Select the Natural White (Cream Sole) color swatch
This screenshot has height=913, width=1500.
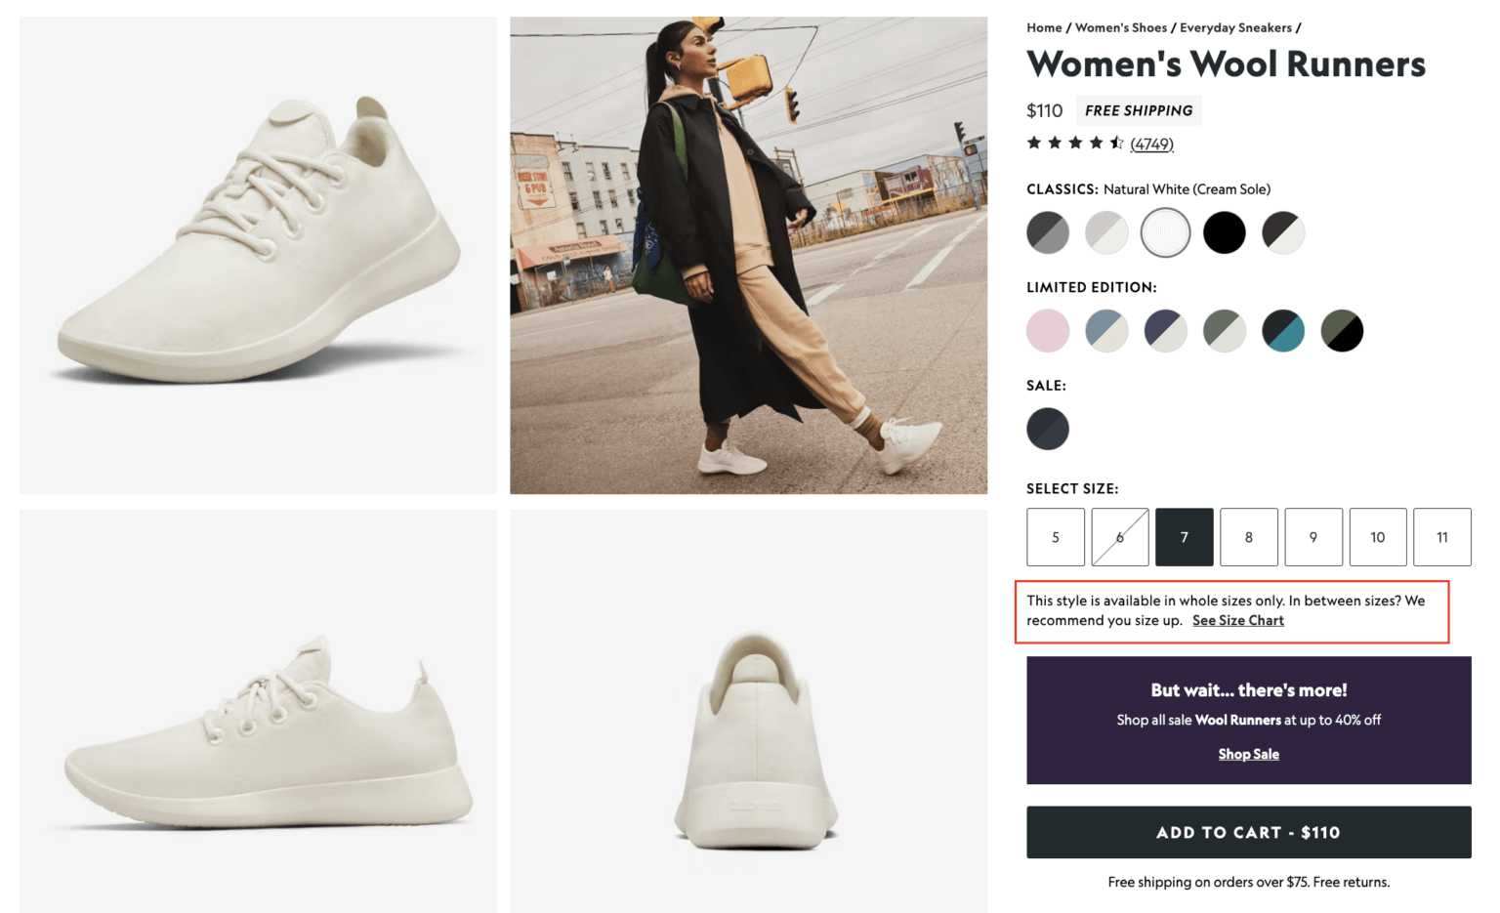coord(1165,232)
